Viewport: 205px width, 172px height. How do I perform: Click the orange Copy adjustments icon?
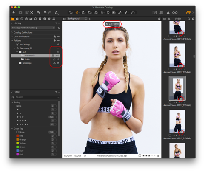(188, 13)
